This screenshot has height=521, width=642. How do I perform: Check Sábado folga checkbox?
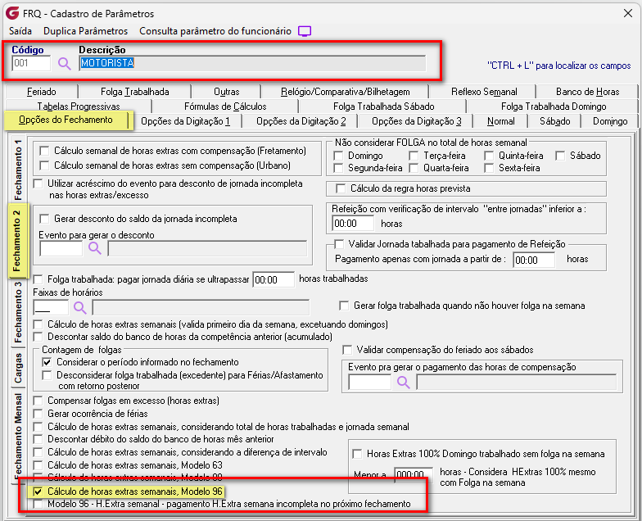560,156
